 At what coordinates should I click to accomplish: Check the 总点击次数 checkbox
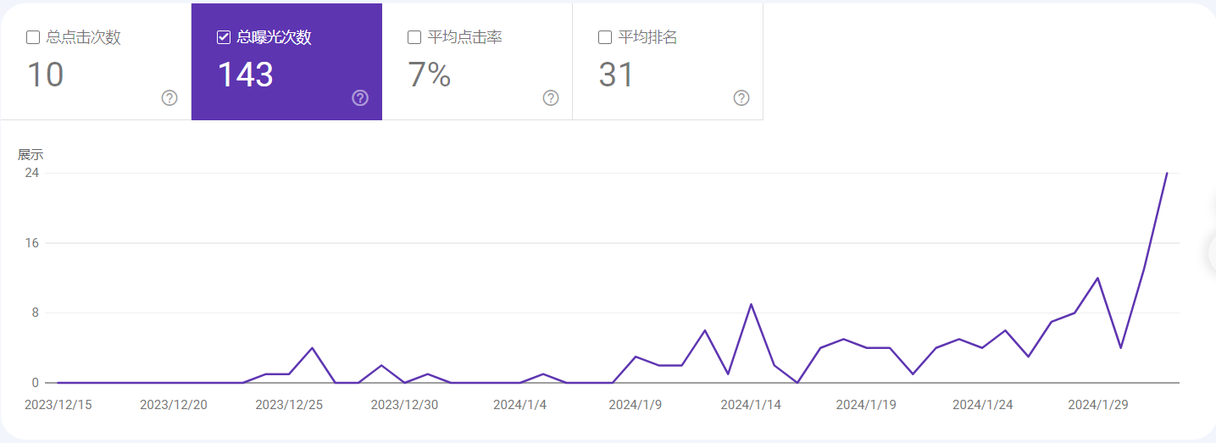33,37
